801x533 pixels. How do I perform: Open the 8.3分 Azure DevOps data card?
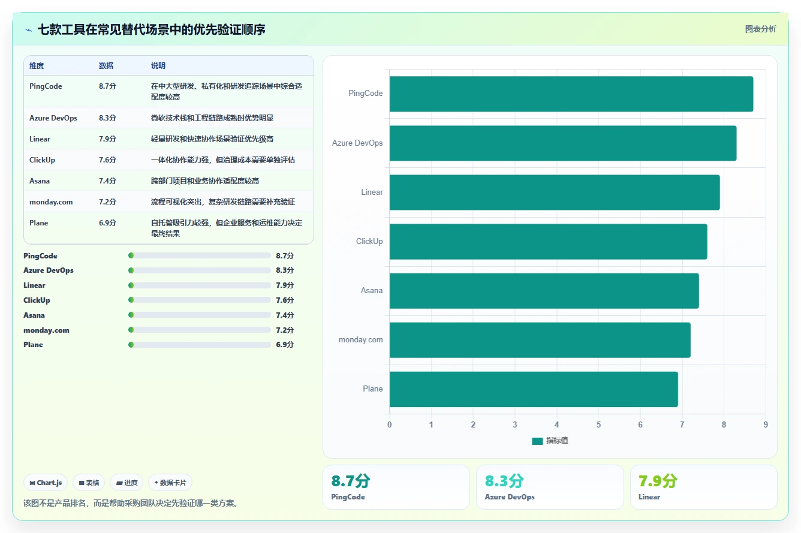pyautogui.click(x=550, y=487)
